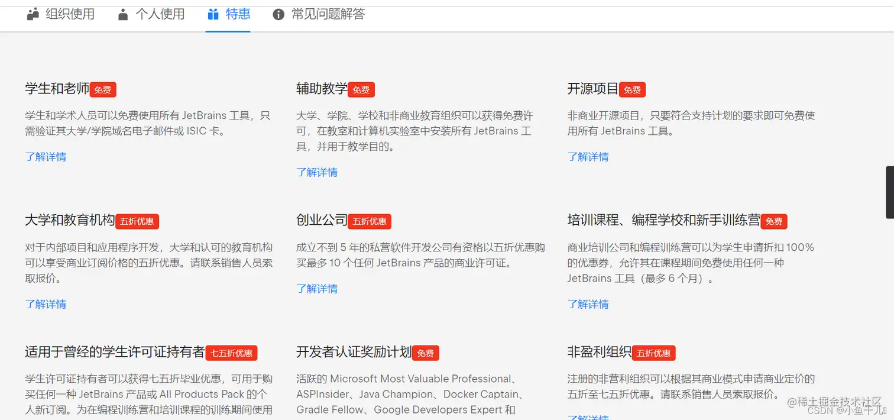
Task: Click the info icon beside 常见问题解答
Action: click(x=278, y=14)
